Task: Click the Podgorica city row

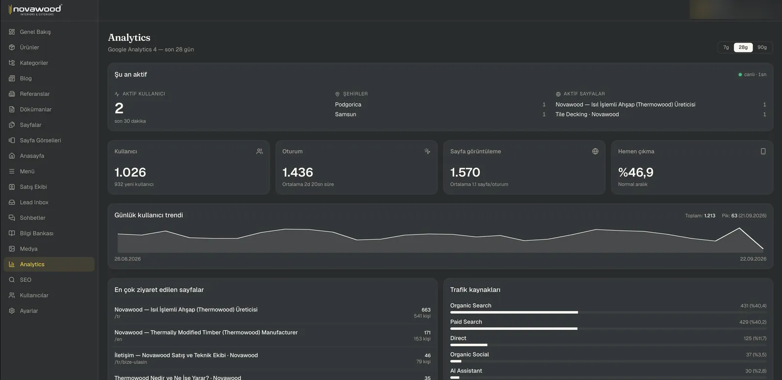Action: pyautogui.click(x=440, y=105)
